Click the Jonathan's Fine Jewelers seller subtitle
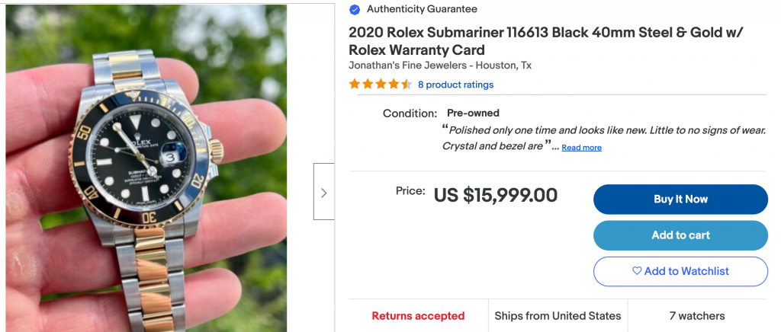781x332 pixels. pyautogui.click(x=440, y=65)
